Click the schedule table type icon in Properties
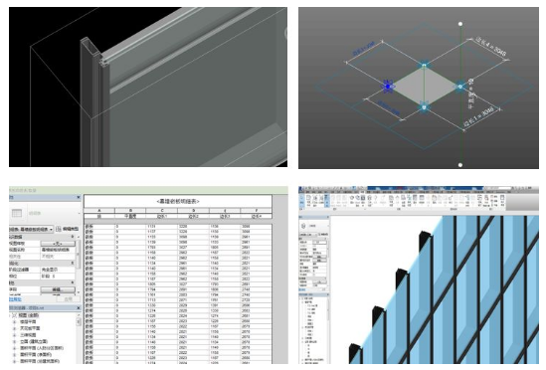Viewport: 546px width, 370px height. pos(17,213)
